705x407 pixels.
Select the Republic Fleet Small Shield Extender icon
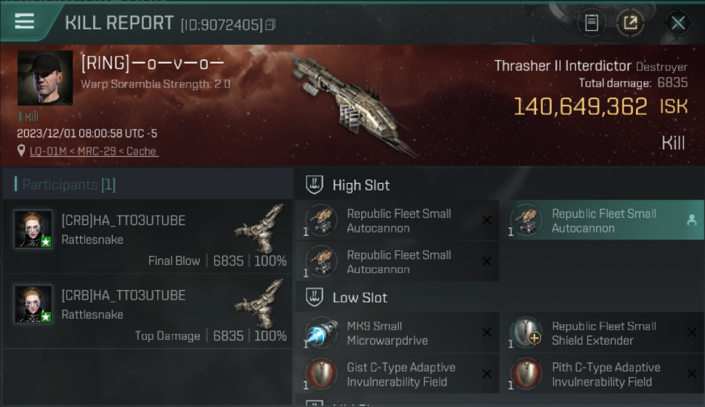click(526, 333)
